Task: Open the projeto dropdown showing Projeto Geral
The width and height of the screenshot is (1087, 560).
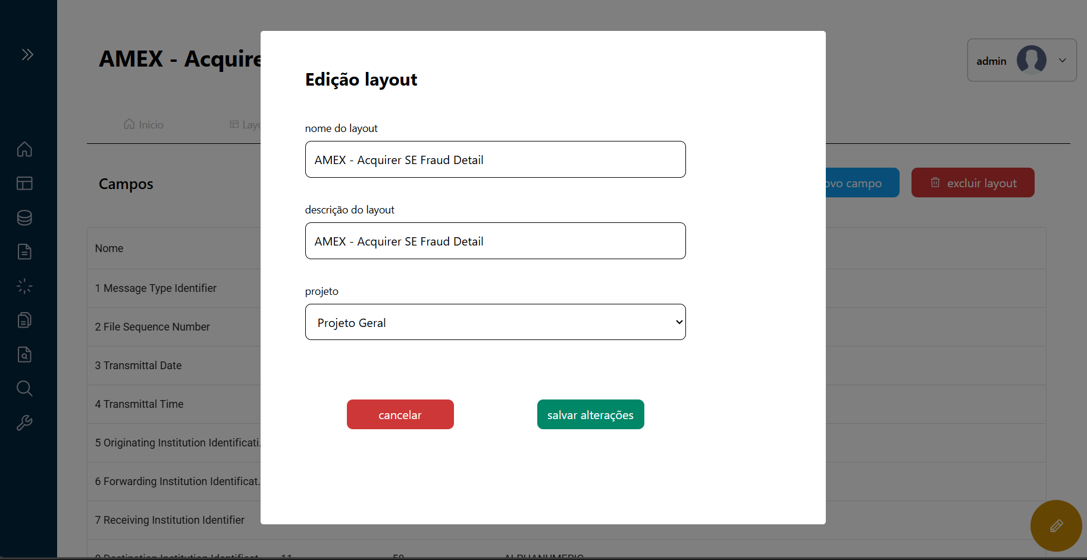Action: 495,322
